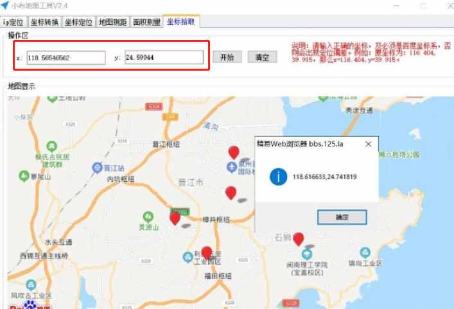Click the 寨尾山 green tree icon
This screenshot has width=454, height=309.
(x=24, y=176)
